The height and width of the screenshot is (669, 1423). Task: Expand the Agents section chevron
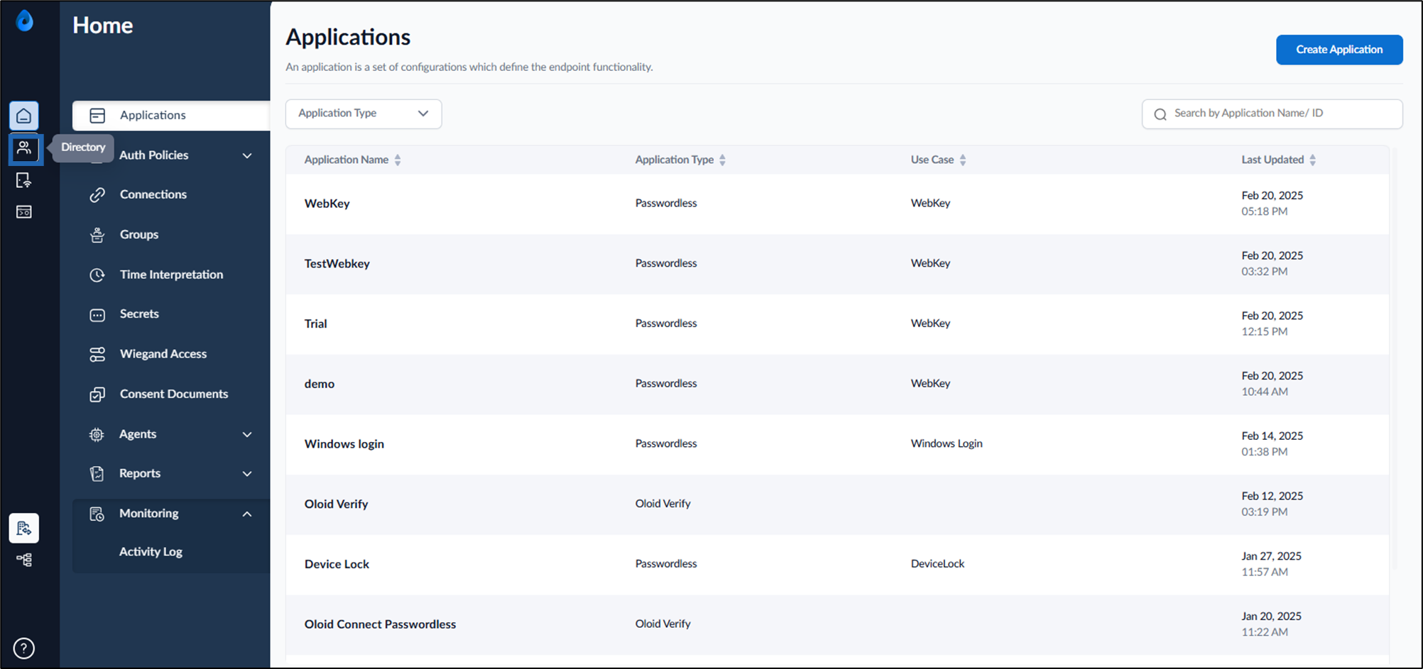pos(247,434)
